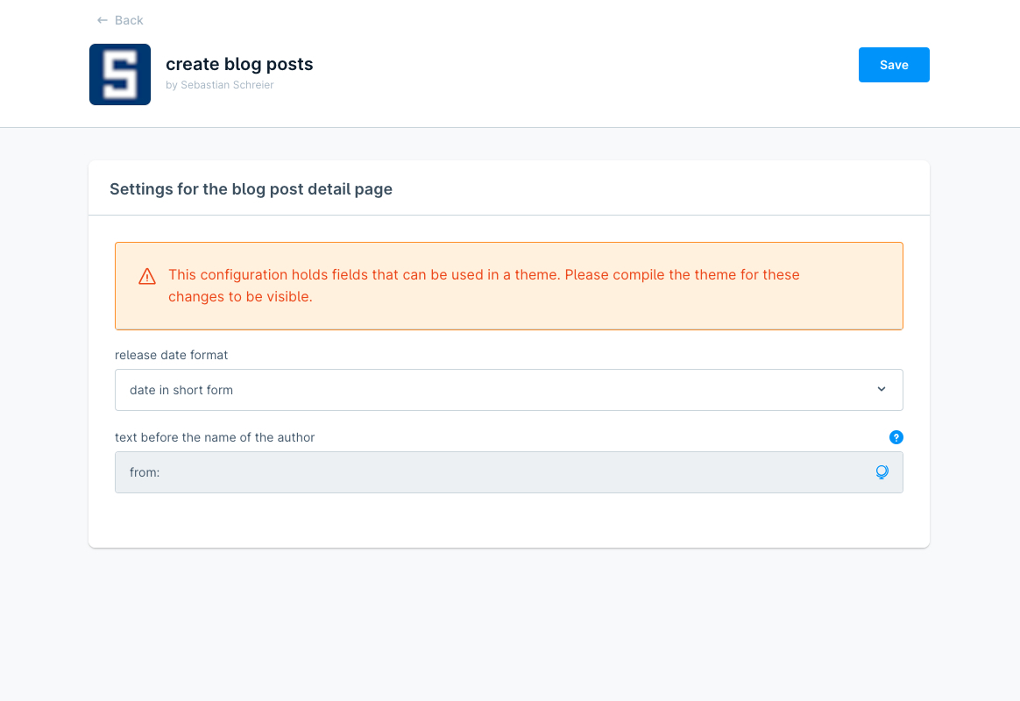
Task: Click 'Settings for the blog post detail page' heading
Action: [251, 188]
